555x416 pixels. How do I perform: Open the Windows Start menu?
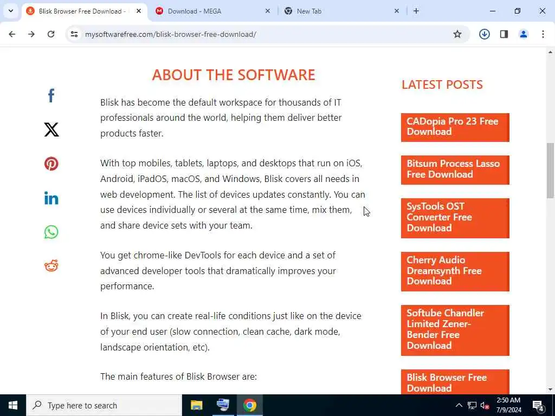tap(13, 405)
